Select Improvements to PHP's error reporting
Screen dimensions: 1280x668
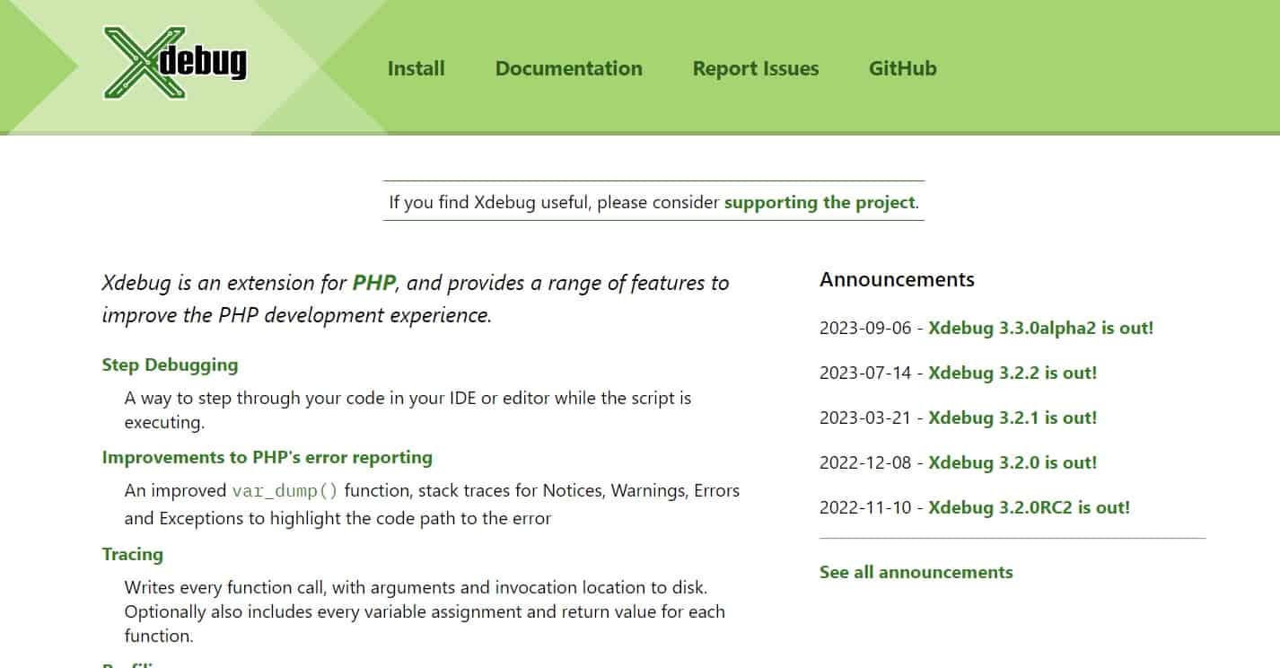click(x=267, y=458)
